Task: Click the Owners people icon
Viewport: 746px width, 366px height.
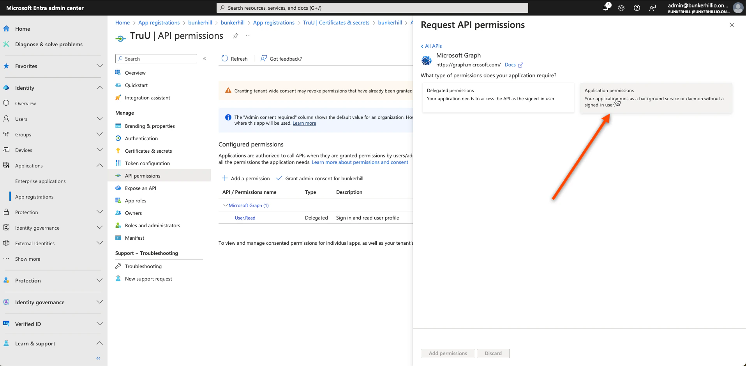Action: (118, 213)
